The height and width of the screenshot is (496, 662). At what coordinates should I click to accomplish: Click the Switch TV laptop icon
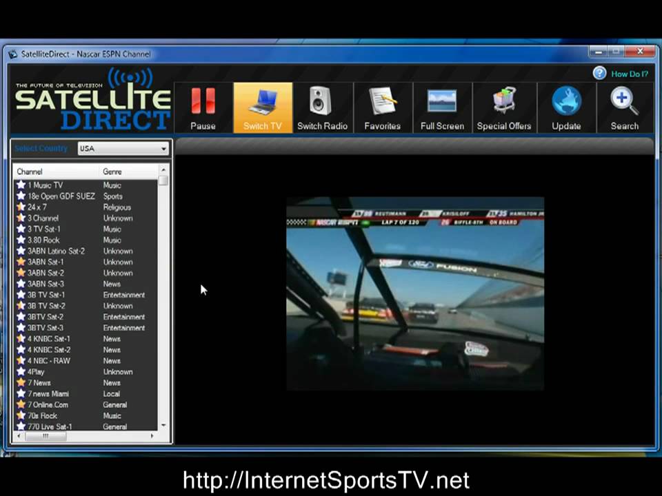[263, 108]
